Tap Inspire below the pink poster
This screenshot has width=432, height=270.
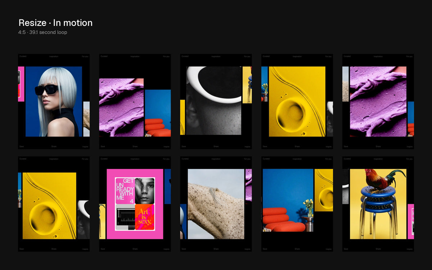tap(166, 249)
